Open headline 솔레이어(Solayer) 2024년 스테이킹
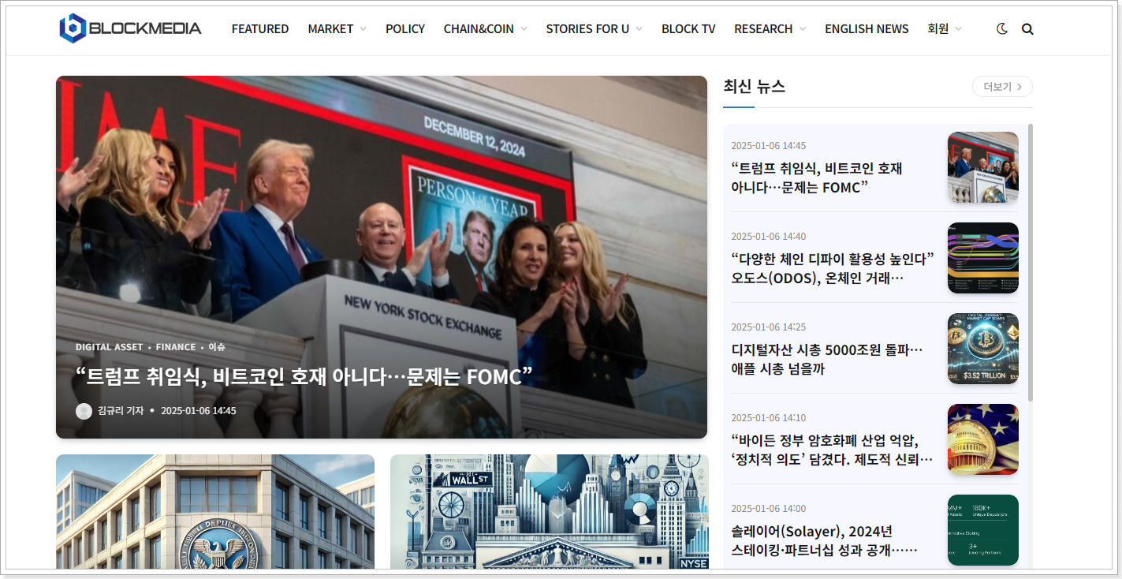This screenshot has height=579, width=1122. (x=825, y=540)
